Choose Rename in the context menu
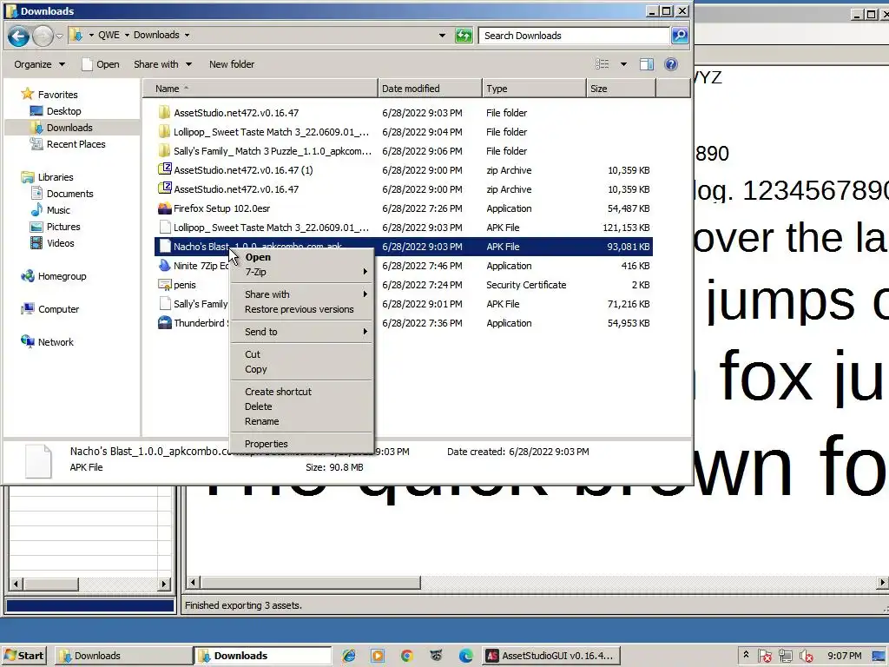The height and width of the screenshot is (667, 889). pos(301,421)
